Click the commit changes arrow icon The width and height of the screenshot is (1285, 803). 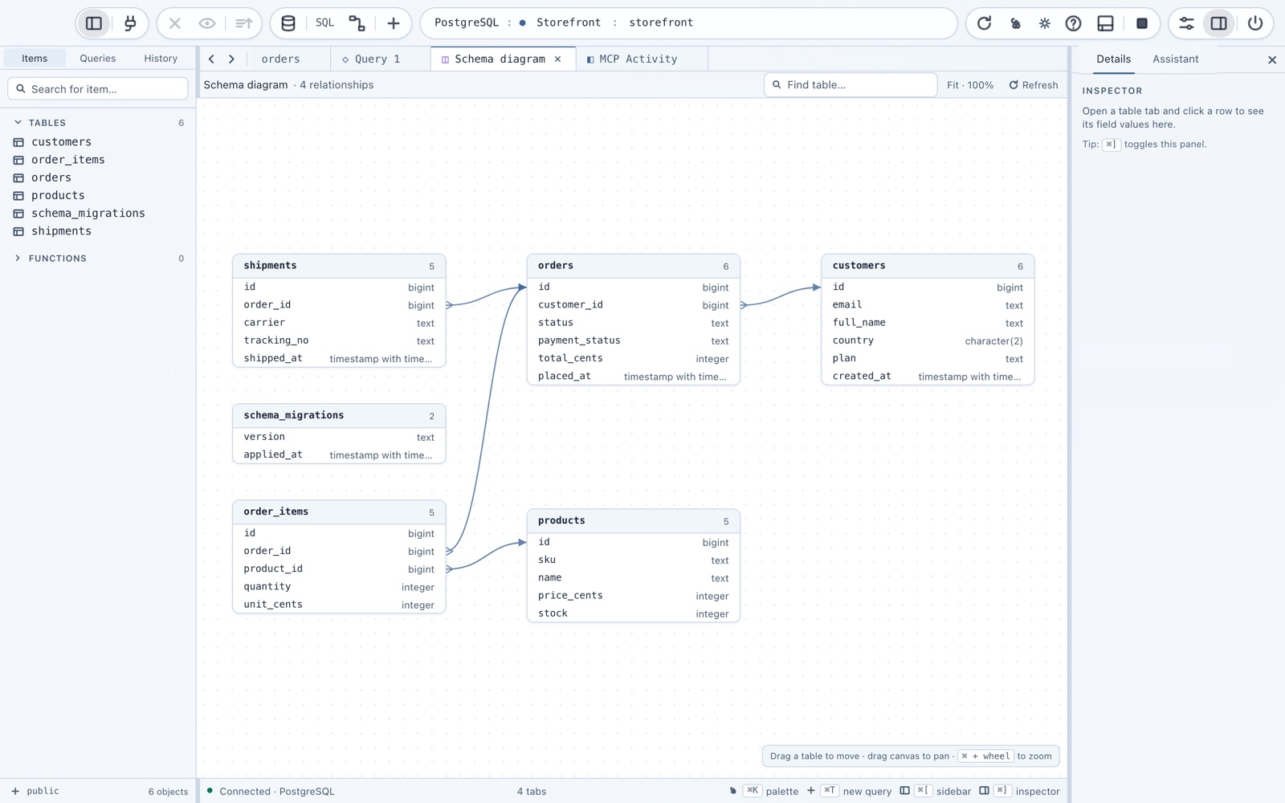(243, 23)
